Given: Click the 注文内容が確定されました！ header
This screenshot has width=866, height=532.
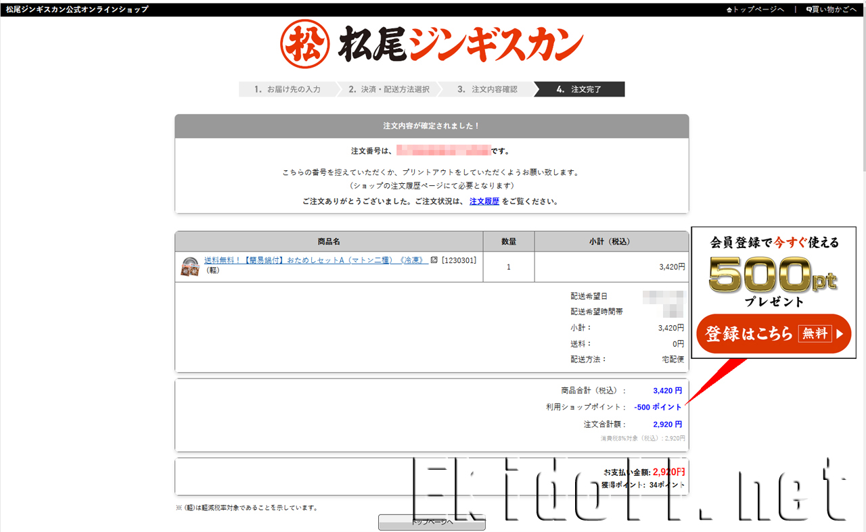Looking at the screenshot, I should tap(432, 126).
